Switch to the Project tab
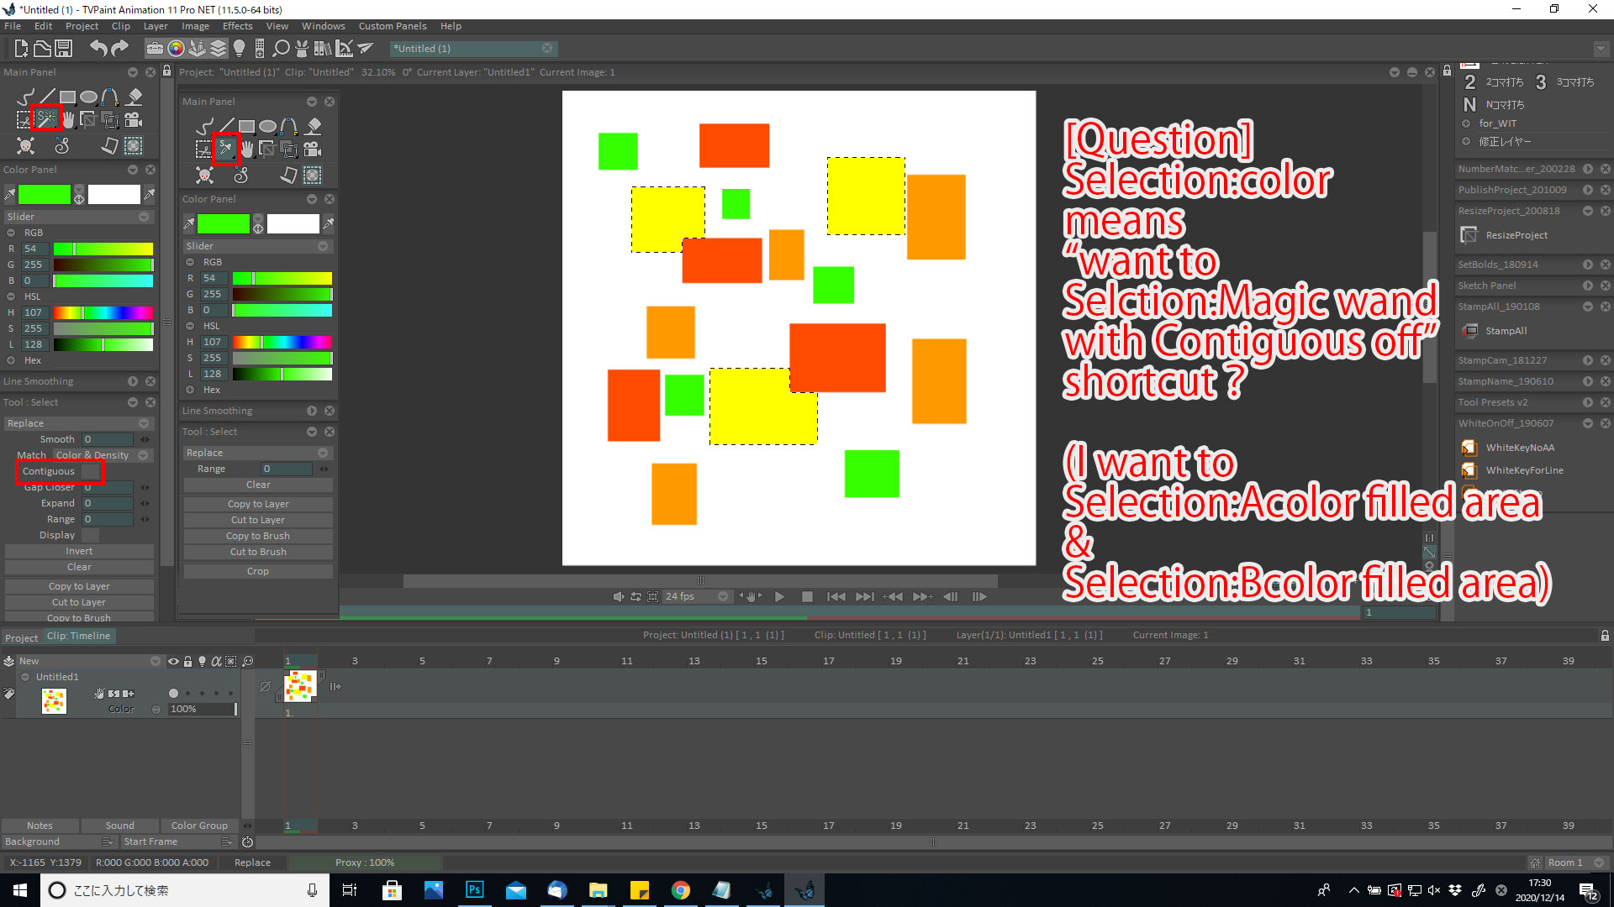Screen dimensions: 1614x907 click(21, 637)
